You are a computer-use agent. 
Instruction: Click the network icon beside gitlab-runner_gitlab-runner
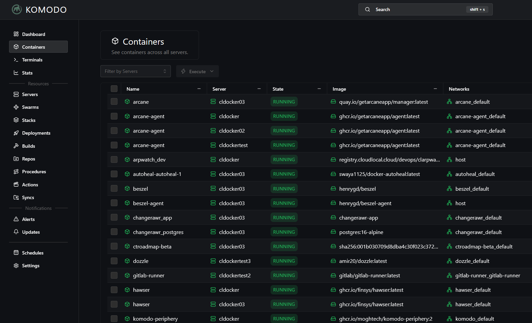pyautogui.click(x=449, y=275)
